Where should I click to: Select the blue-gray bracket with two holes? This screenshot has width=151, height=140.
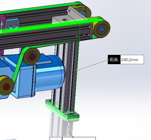(x=13, y=24)
